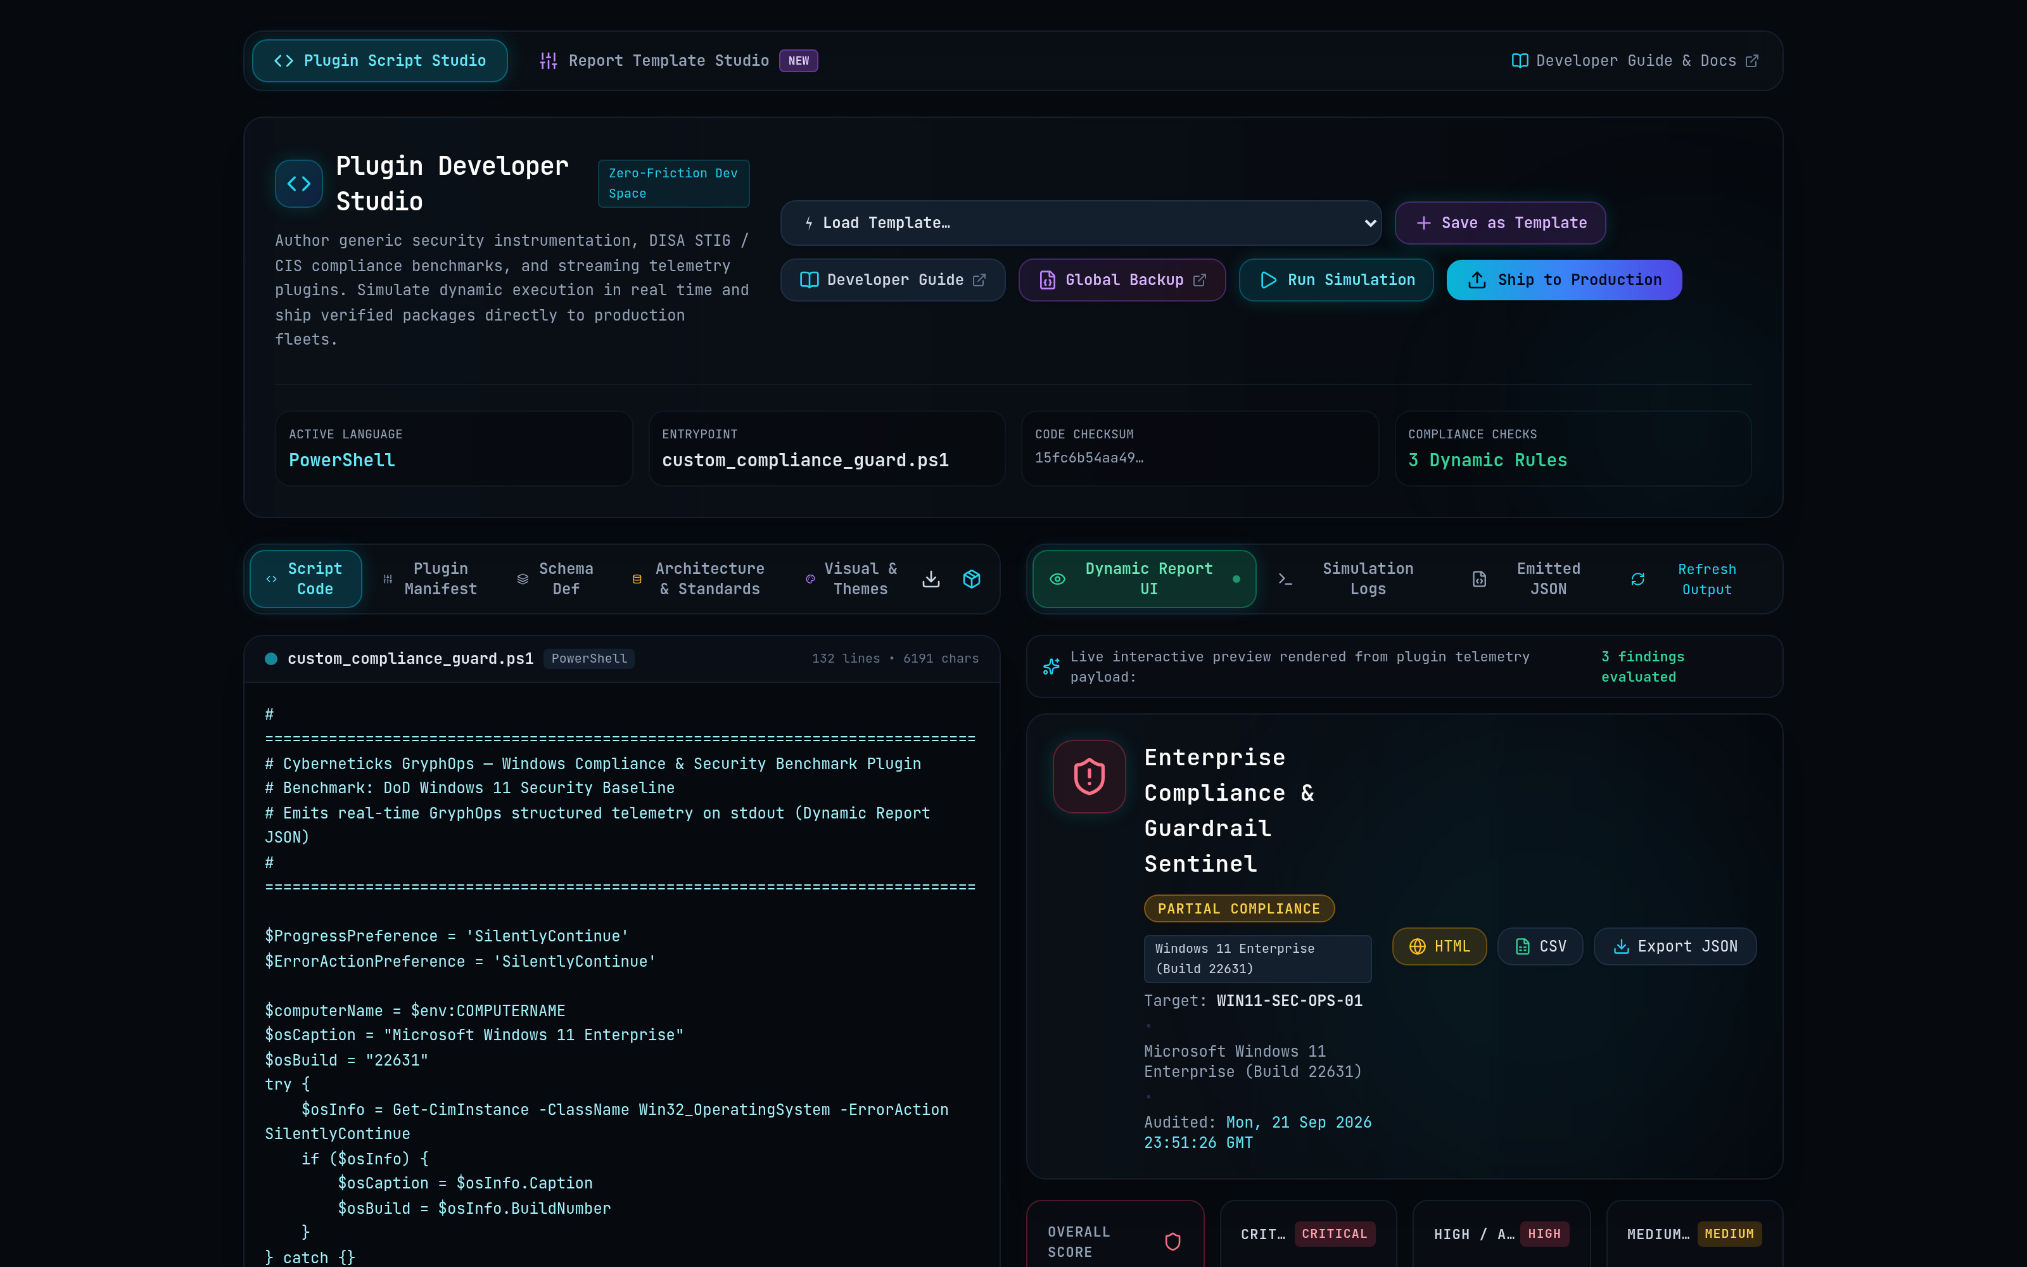The height and width of the screenshot is (1267, 2027).
Task: Switch to Report Template Studio tab
Action: tap(678, 60)
